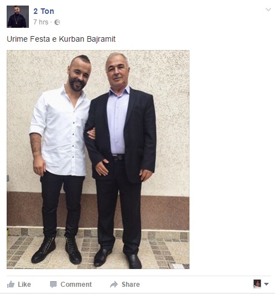
Task: Open the 7 hrs timestamp link
Action: 41,22
